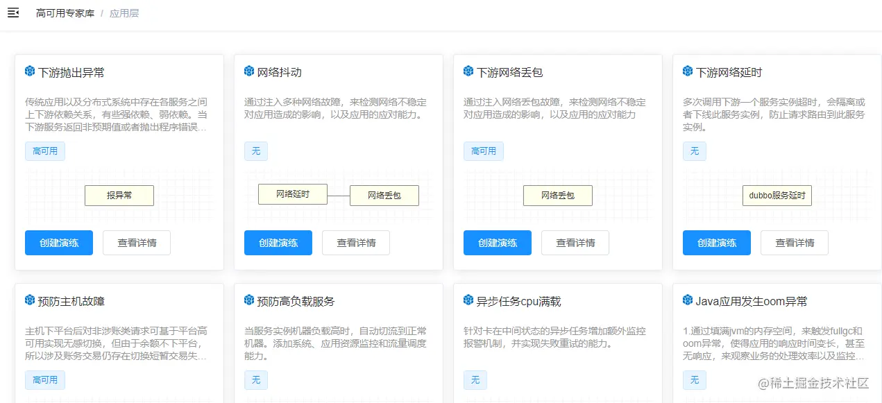The image size is (882, 403).
Task: View details of 下游网络延时
Action: point(795,243)
